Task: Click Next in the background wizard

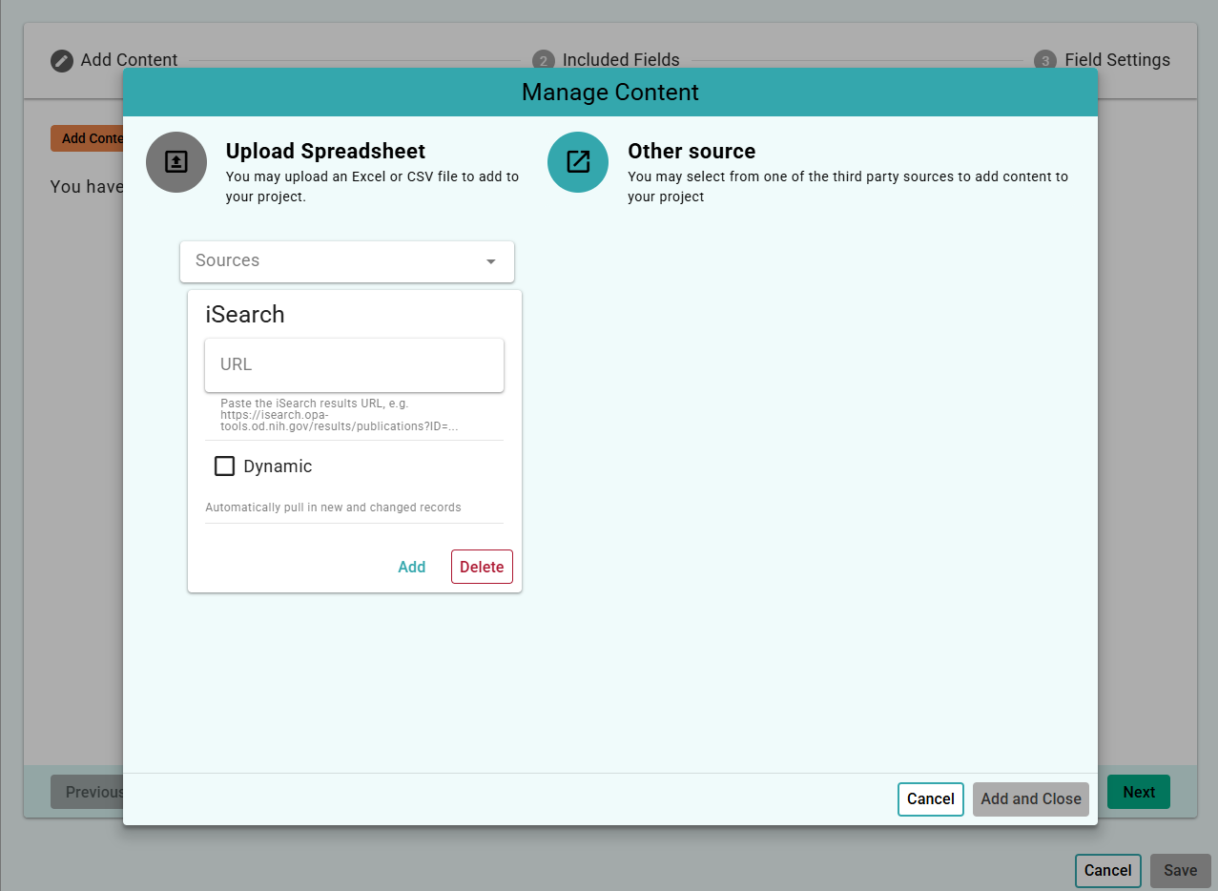Action: coord(1139,792)
